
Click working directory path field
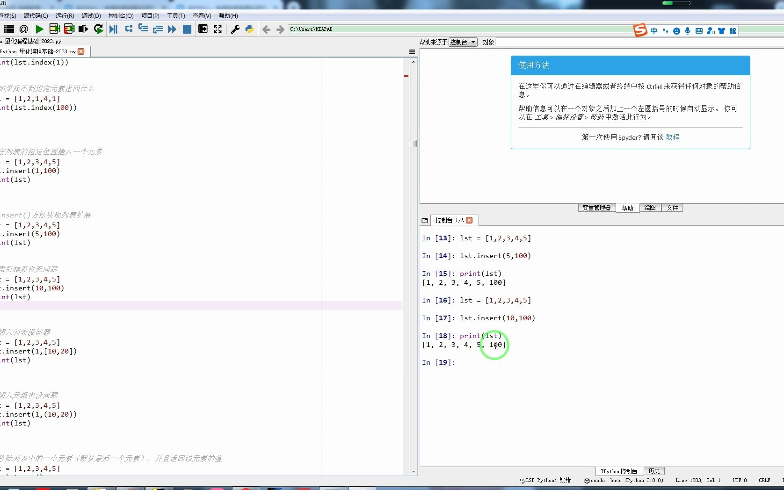coord(460,29)
